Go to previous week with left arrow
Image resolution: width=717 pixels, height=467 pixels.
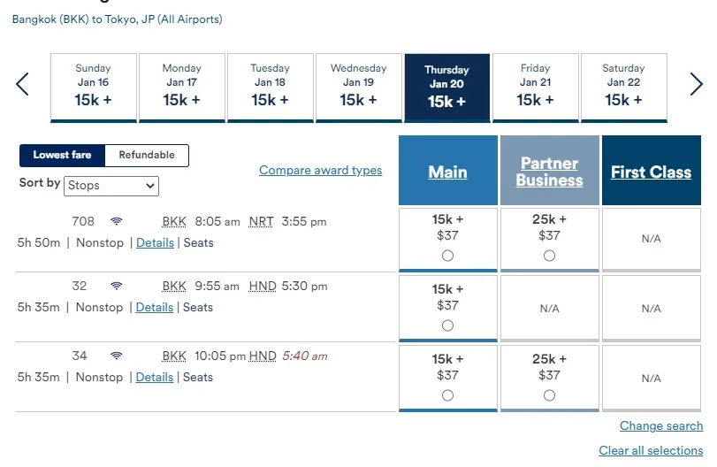tap(22, 84)
